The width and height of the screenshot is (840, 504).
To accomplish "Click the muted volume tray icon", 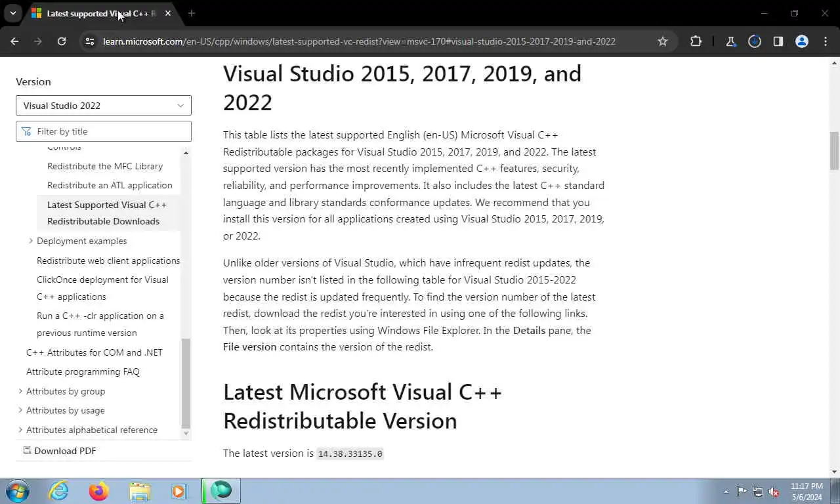I will 774,492.
